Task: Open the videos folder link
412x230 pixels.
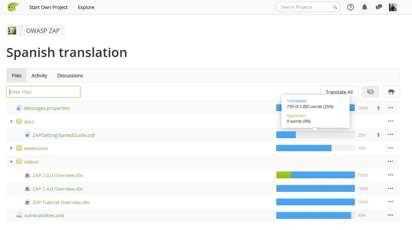Action: pyautogui.click(x=31, y=162)
